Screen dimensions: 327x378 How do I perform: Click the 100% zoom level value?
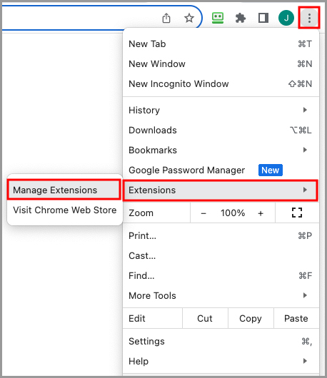click(233, 213)
